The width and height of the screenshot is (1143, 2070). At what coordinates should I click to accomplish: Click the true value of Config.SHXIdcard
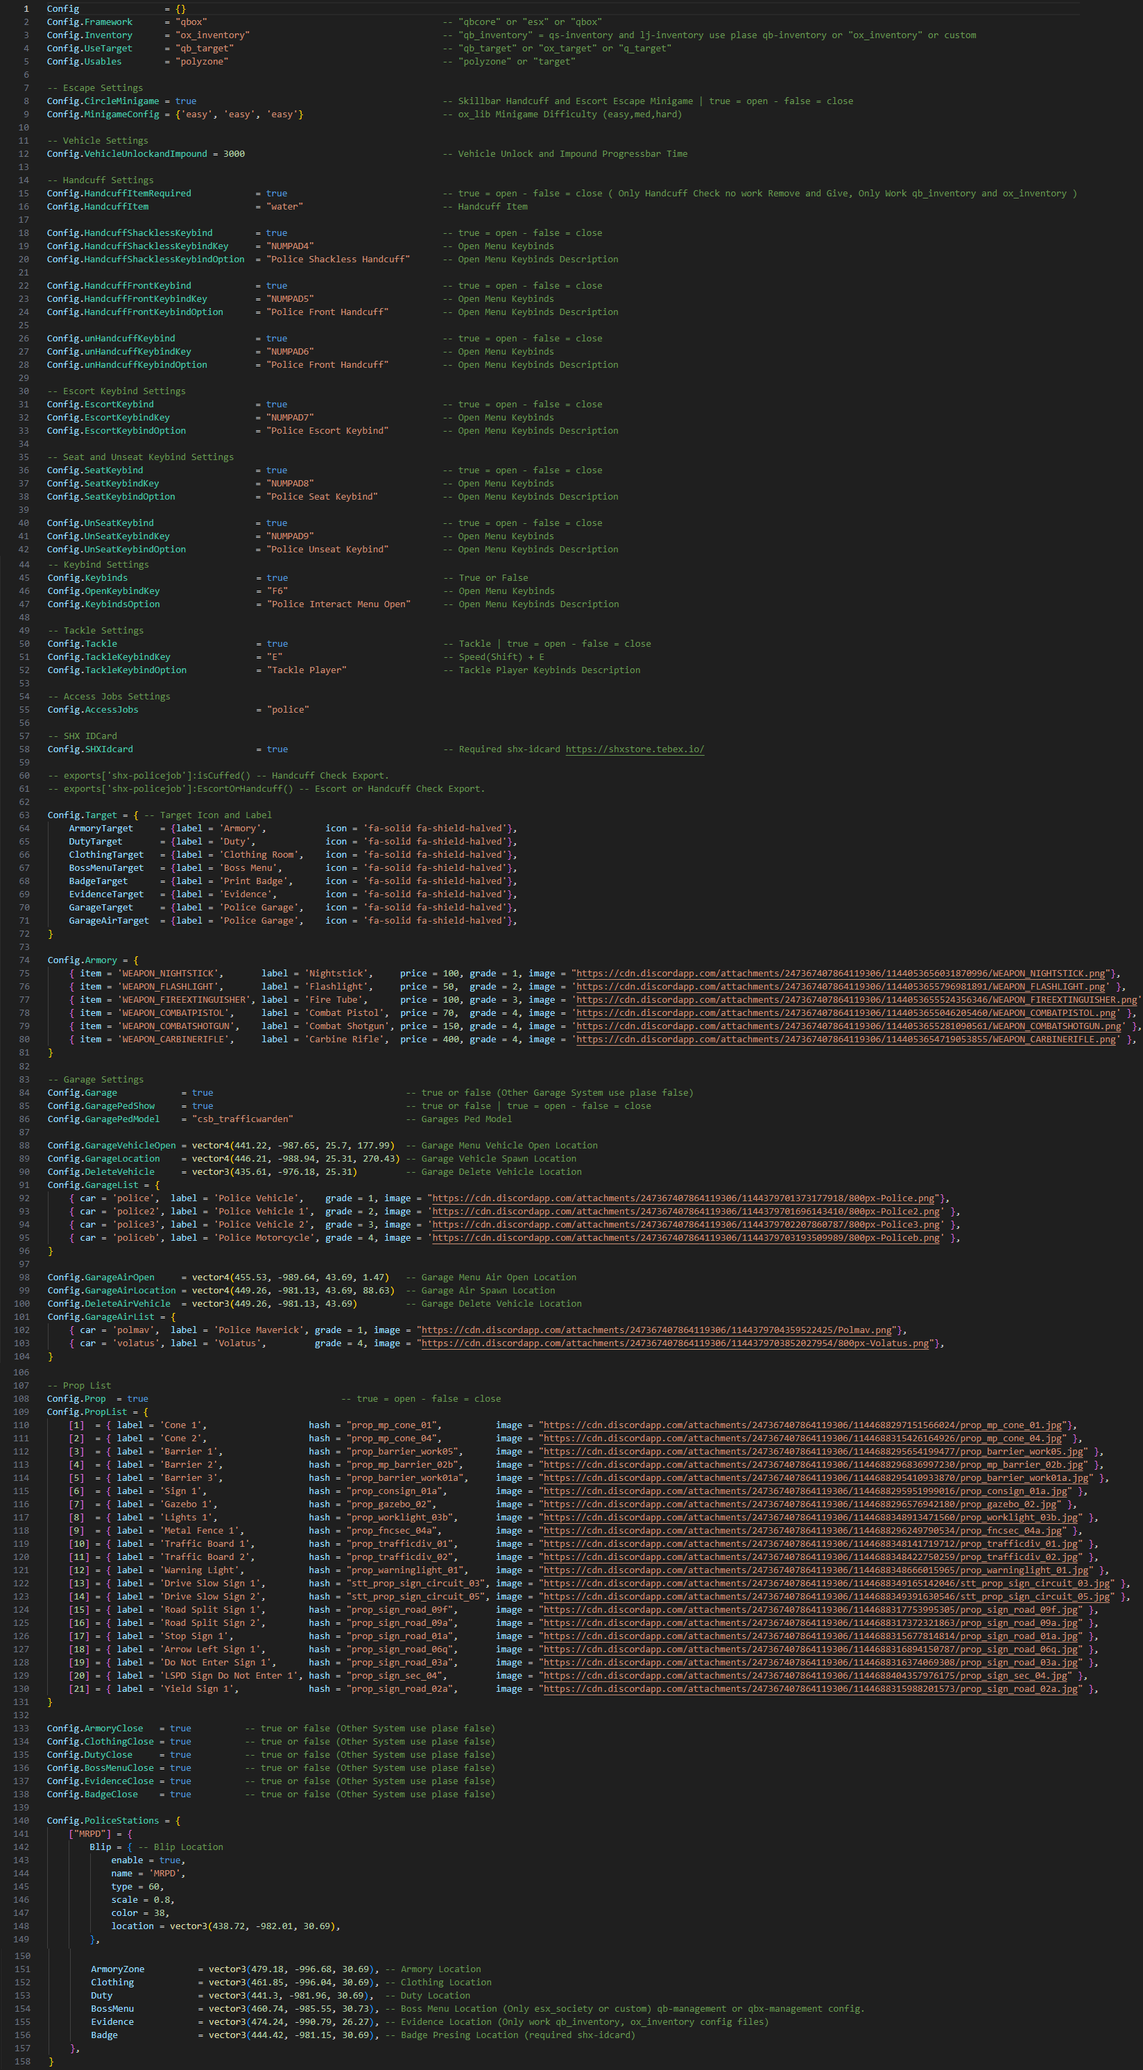[277, 749]
